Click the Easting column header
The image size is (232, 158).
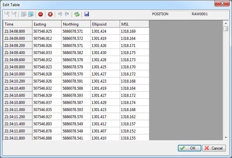[x=47, y=24]
